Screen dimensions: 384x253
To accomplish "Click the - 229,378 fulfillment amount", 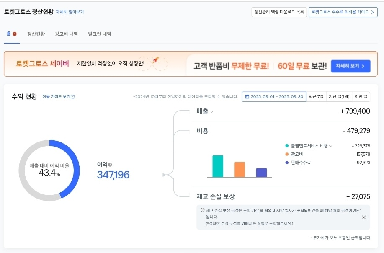I will [361, 146].
